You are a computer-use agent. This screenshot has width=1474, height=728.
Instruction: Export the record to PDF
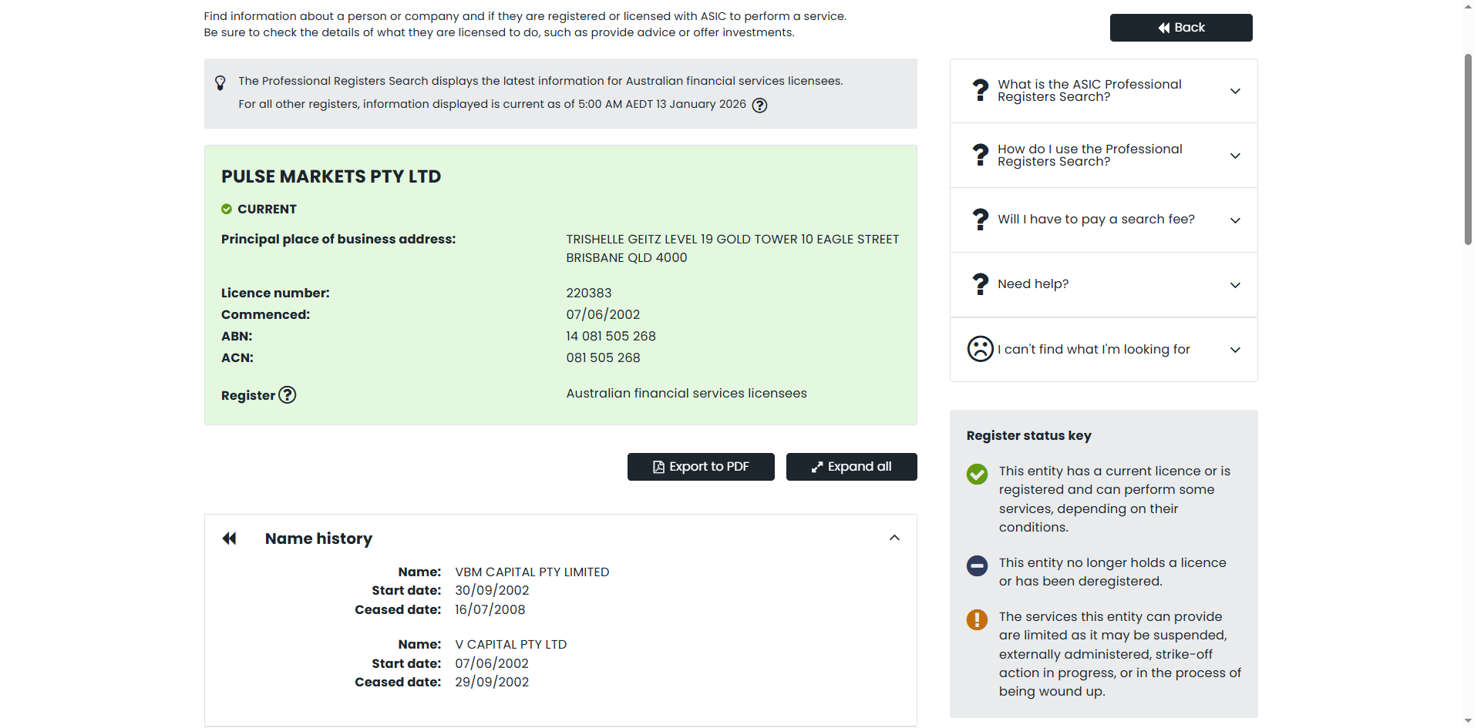(x=701, y=467)
